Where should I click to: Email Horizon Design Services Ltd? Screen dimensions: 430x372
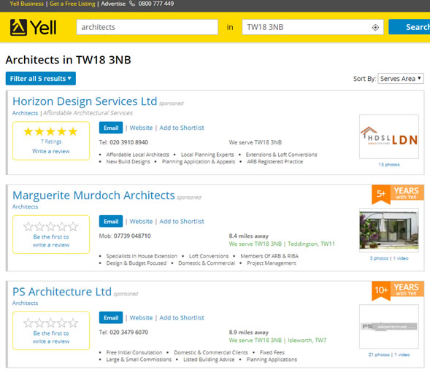(x=111, y=128)
